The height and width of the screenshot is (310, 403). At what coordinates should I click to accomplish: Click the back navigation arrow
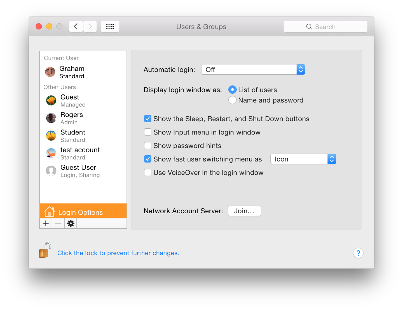76,26
